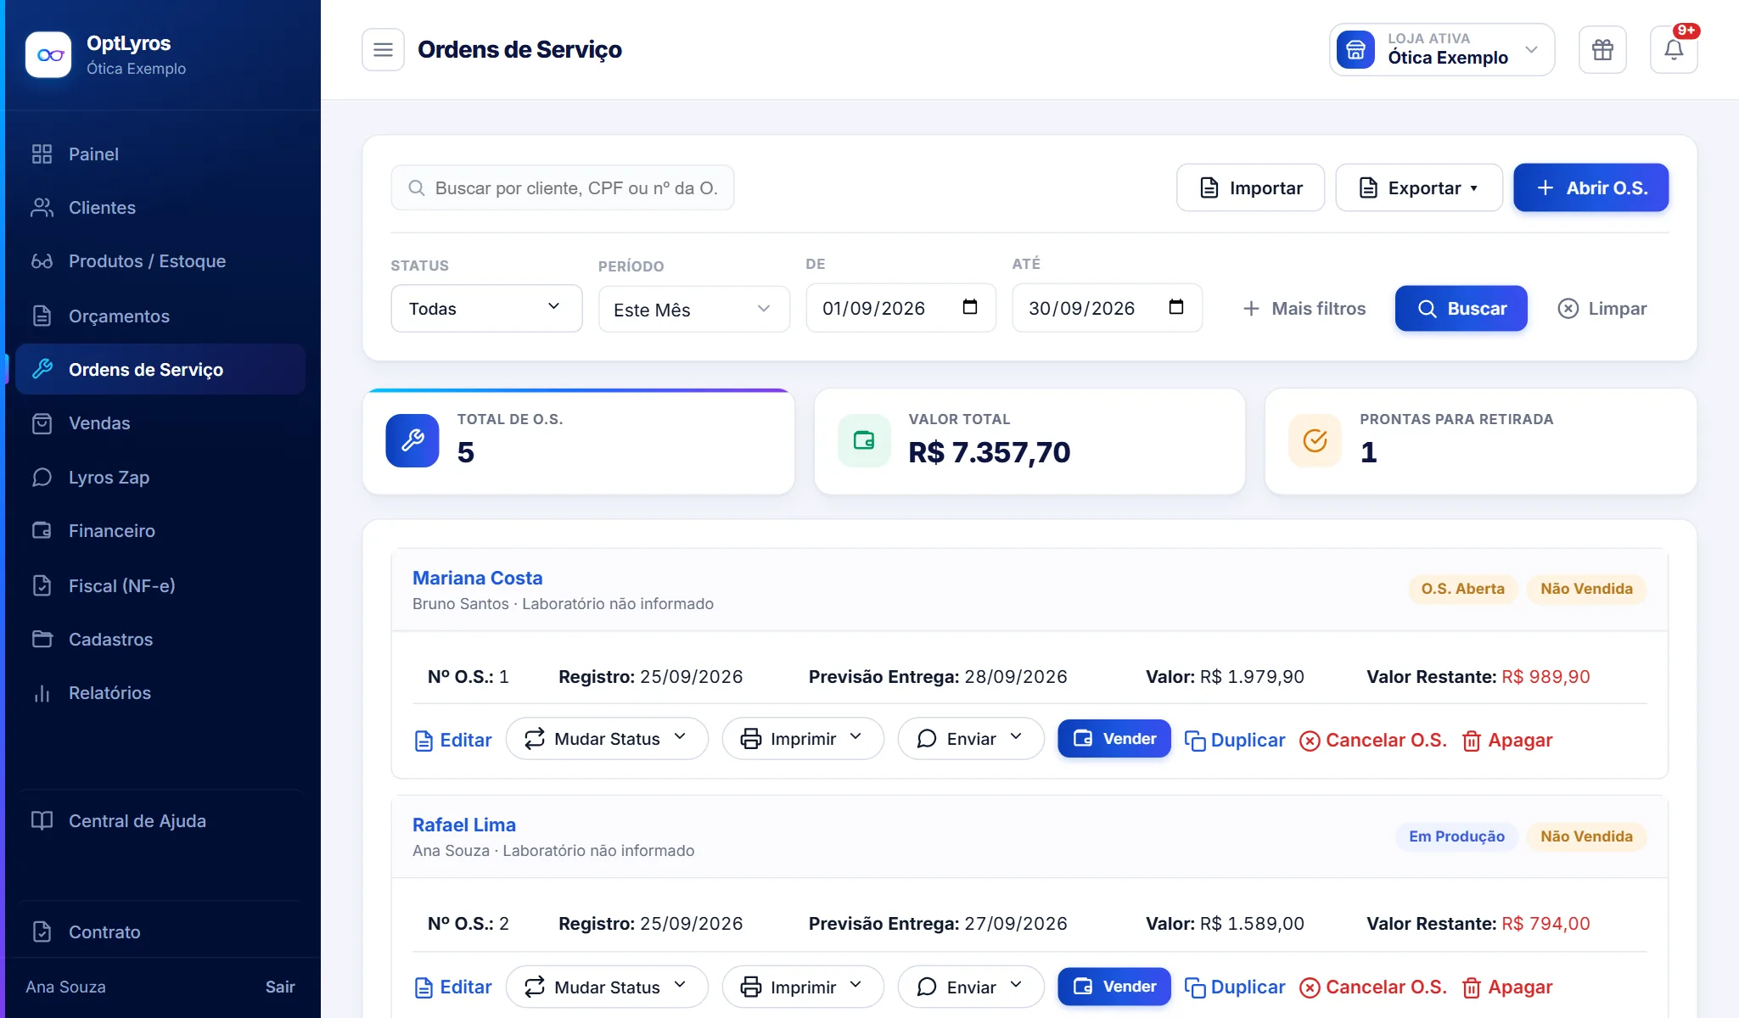Duplicate Rafael Lima's order
The width and height of the screenshot is (1739, 1018).
[x=1235, y=987]
